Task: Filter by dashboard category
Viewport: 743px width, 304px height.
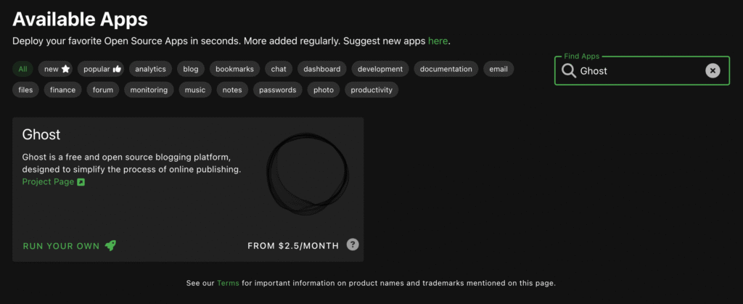Action: tap(321, 69)
